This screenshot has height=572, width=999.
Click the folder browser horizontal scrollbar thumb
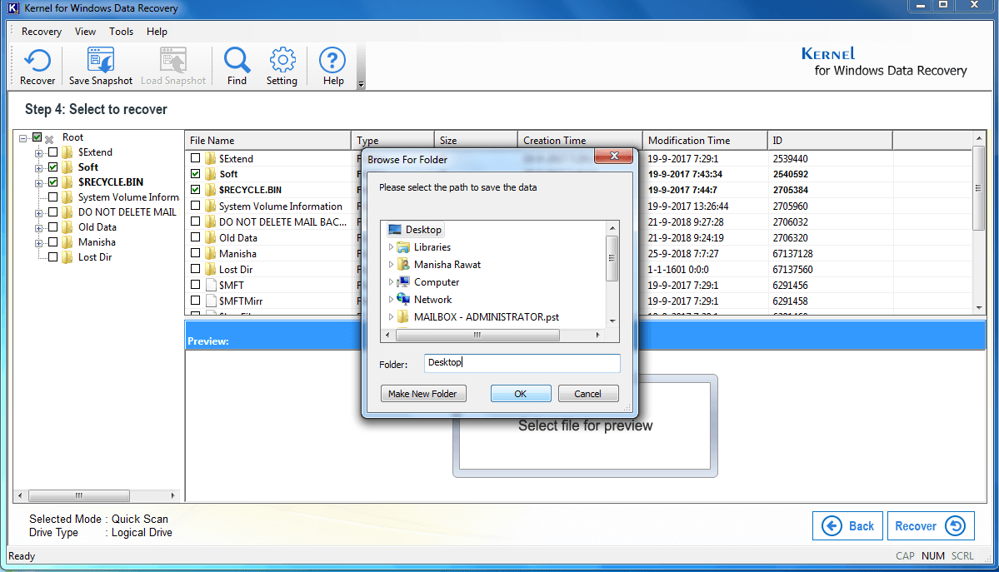[477, 335]
